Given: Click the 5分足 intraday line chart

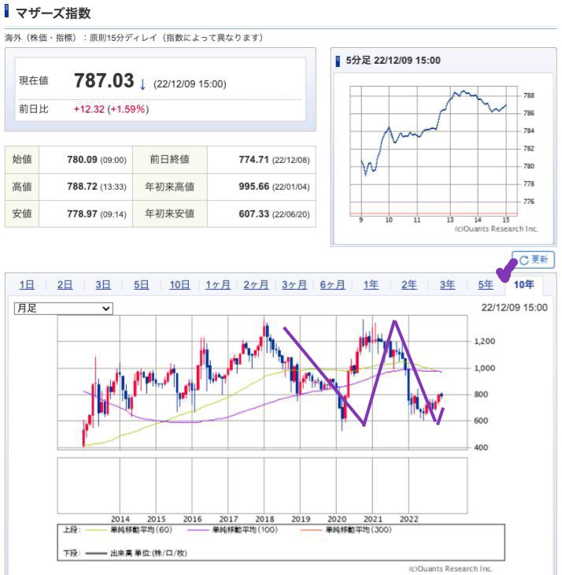Looking at the screenshot, I should [434, 150].
